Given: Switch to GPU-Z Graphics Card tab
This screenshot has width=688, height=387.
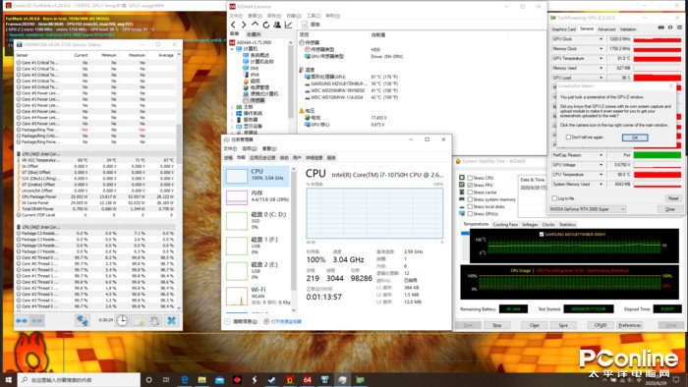Looking at the screenshot, I should [x=563, y=29].
